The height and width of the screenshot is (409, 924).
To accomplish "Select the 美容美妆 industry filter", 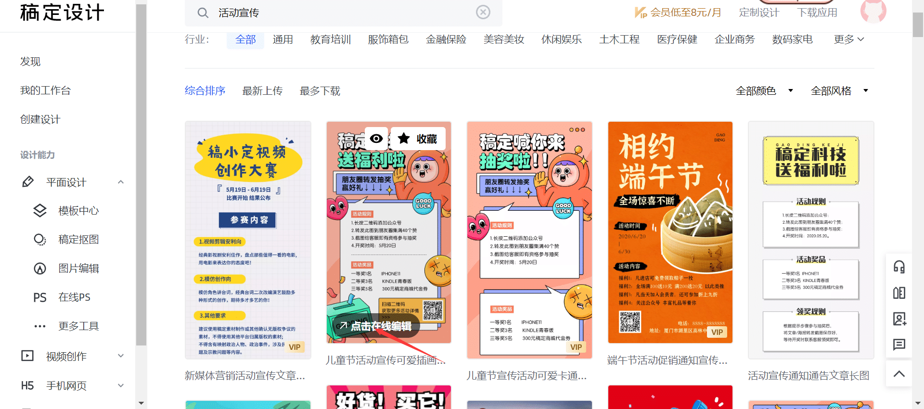I will click(503, 39).
